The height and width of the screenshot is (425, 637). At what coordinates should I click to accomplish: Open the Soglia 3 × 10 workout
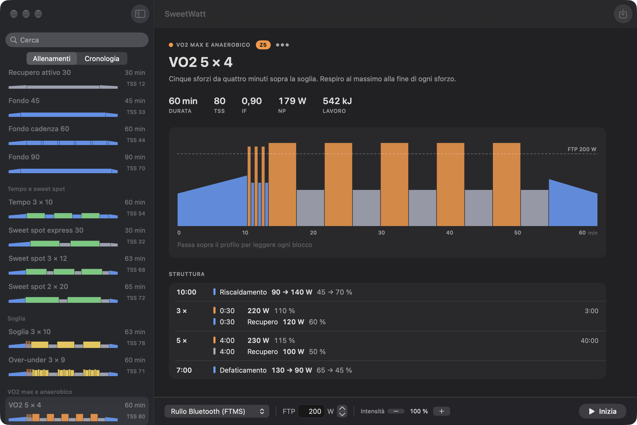point(77,338)
